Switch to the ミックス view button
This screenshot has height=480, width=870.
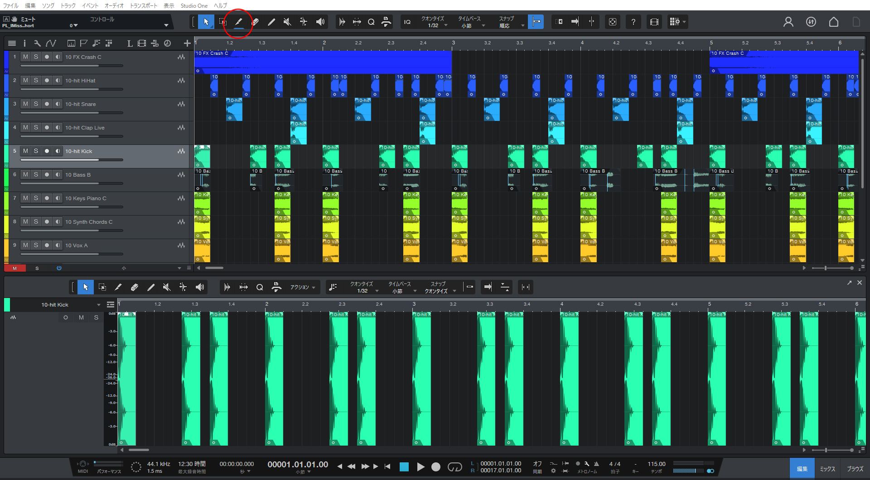[827, 469]
